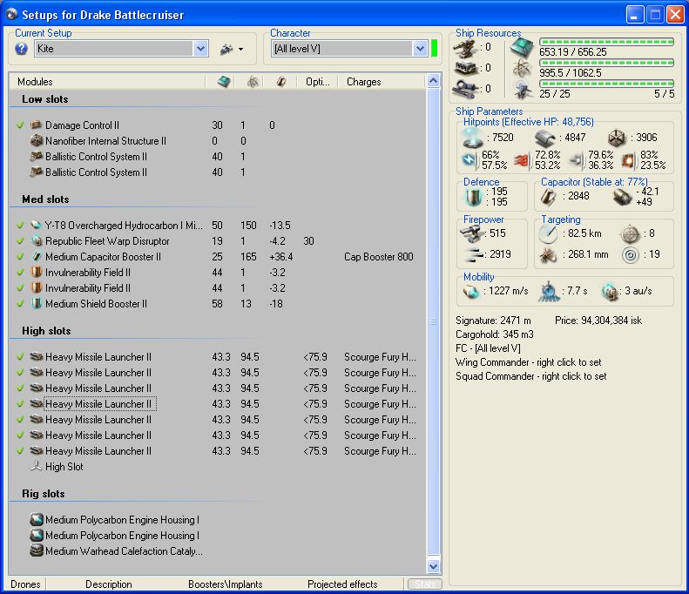Click the drone bandwidth icon in Ship Resources
This screenshot has width=689, height=594.
pyautogui.click(x=523, y=89)
